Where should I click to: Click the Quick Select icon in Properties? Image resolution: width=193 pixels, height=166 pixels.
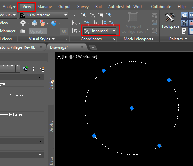(x=42, y=69)
